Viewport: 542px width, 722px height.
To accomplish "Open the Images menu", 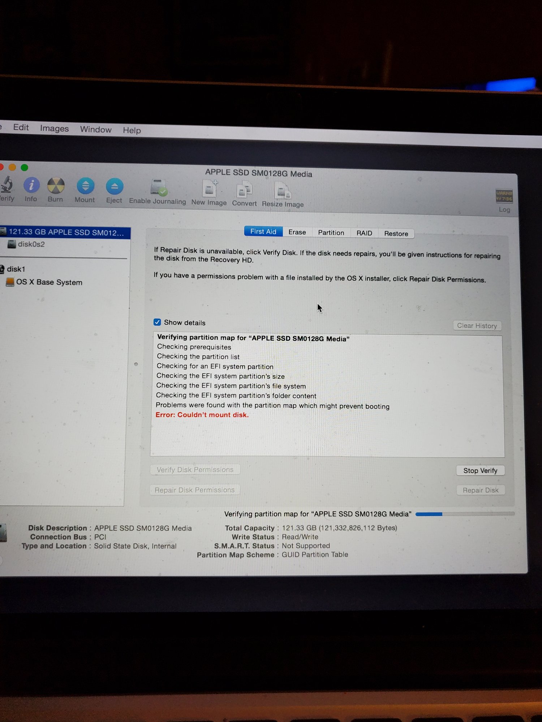I will tap(54, 129).
